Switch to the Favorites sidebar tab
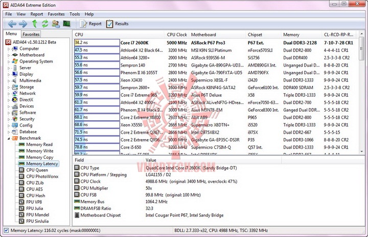 (x=31, y=34)
